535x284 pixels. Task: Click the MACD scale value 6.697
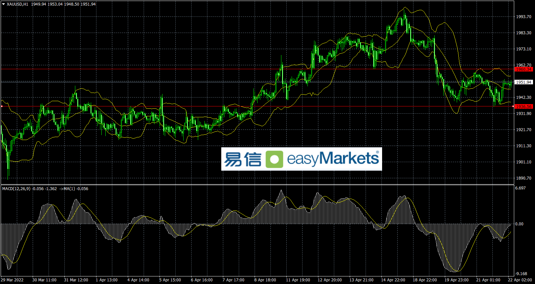click(x=520, y=188)
